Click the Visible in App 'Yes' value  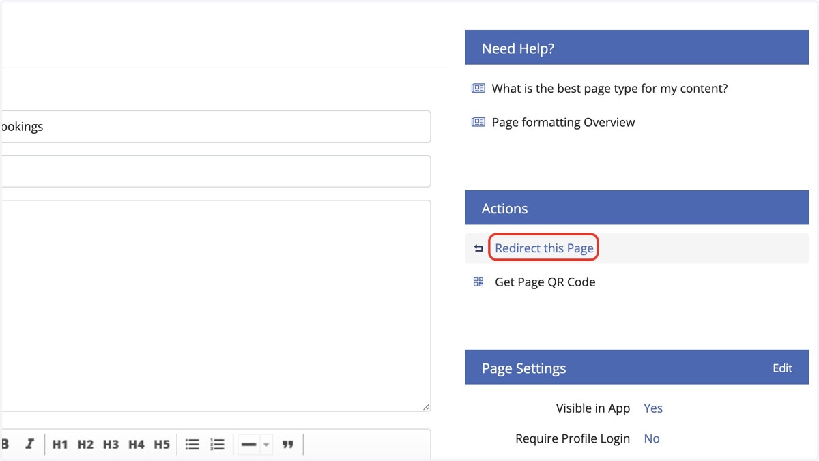653,408
